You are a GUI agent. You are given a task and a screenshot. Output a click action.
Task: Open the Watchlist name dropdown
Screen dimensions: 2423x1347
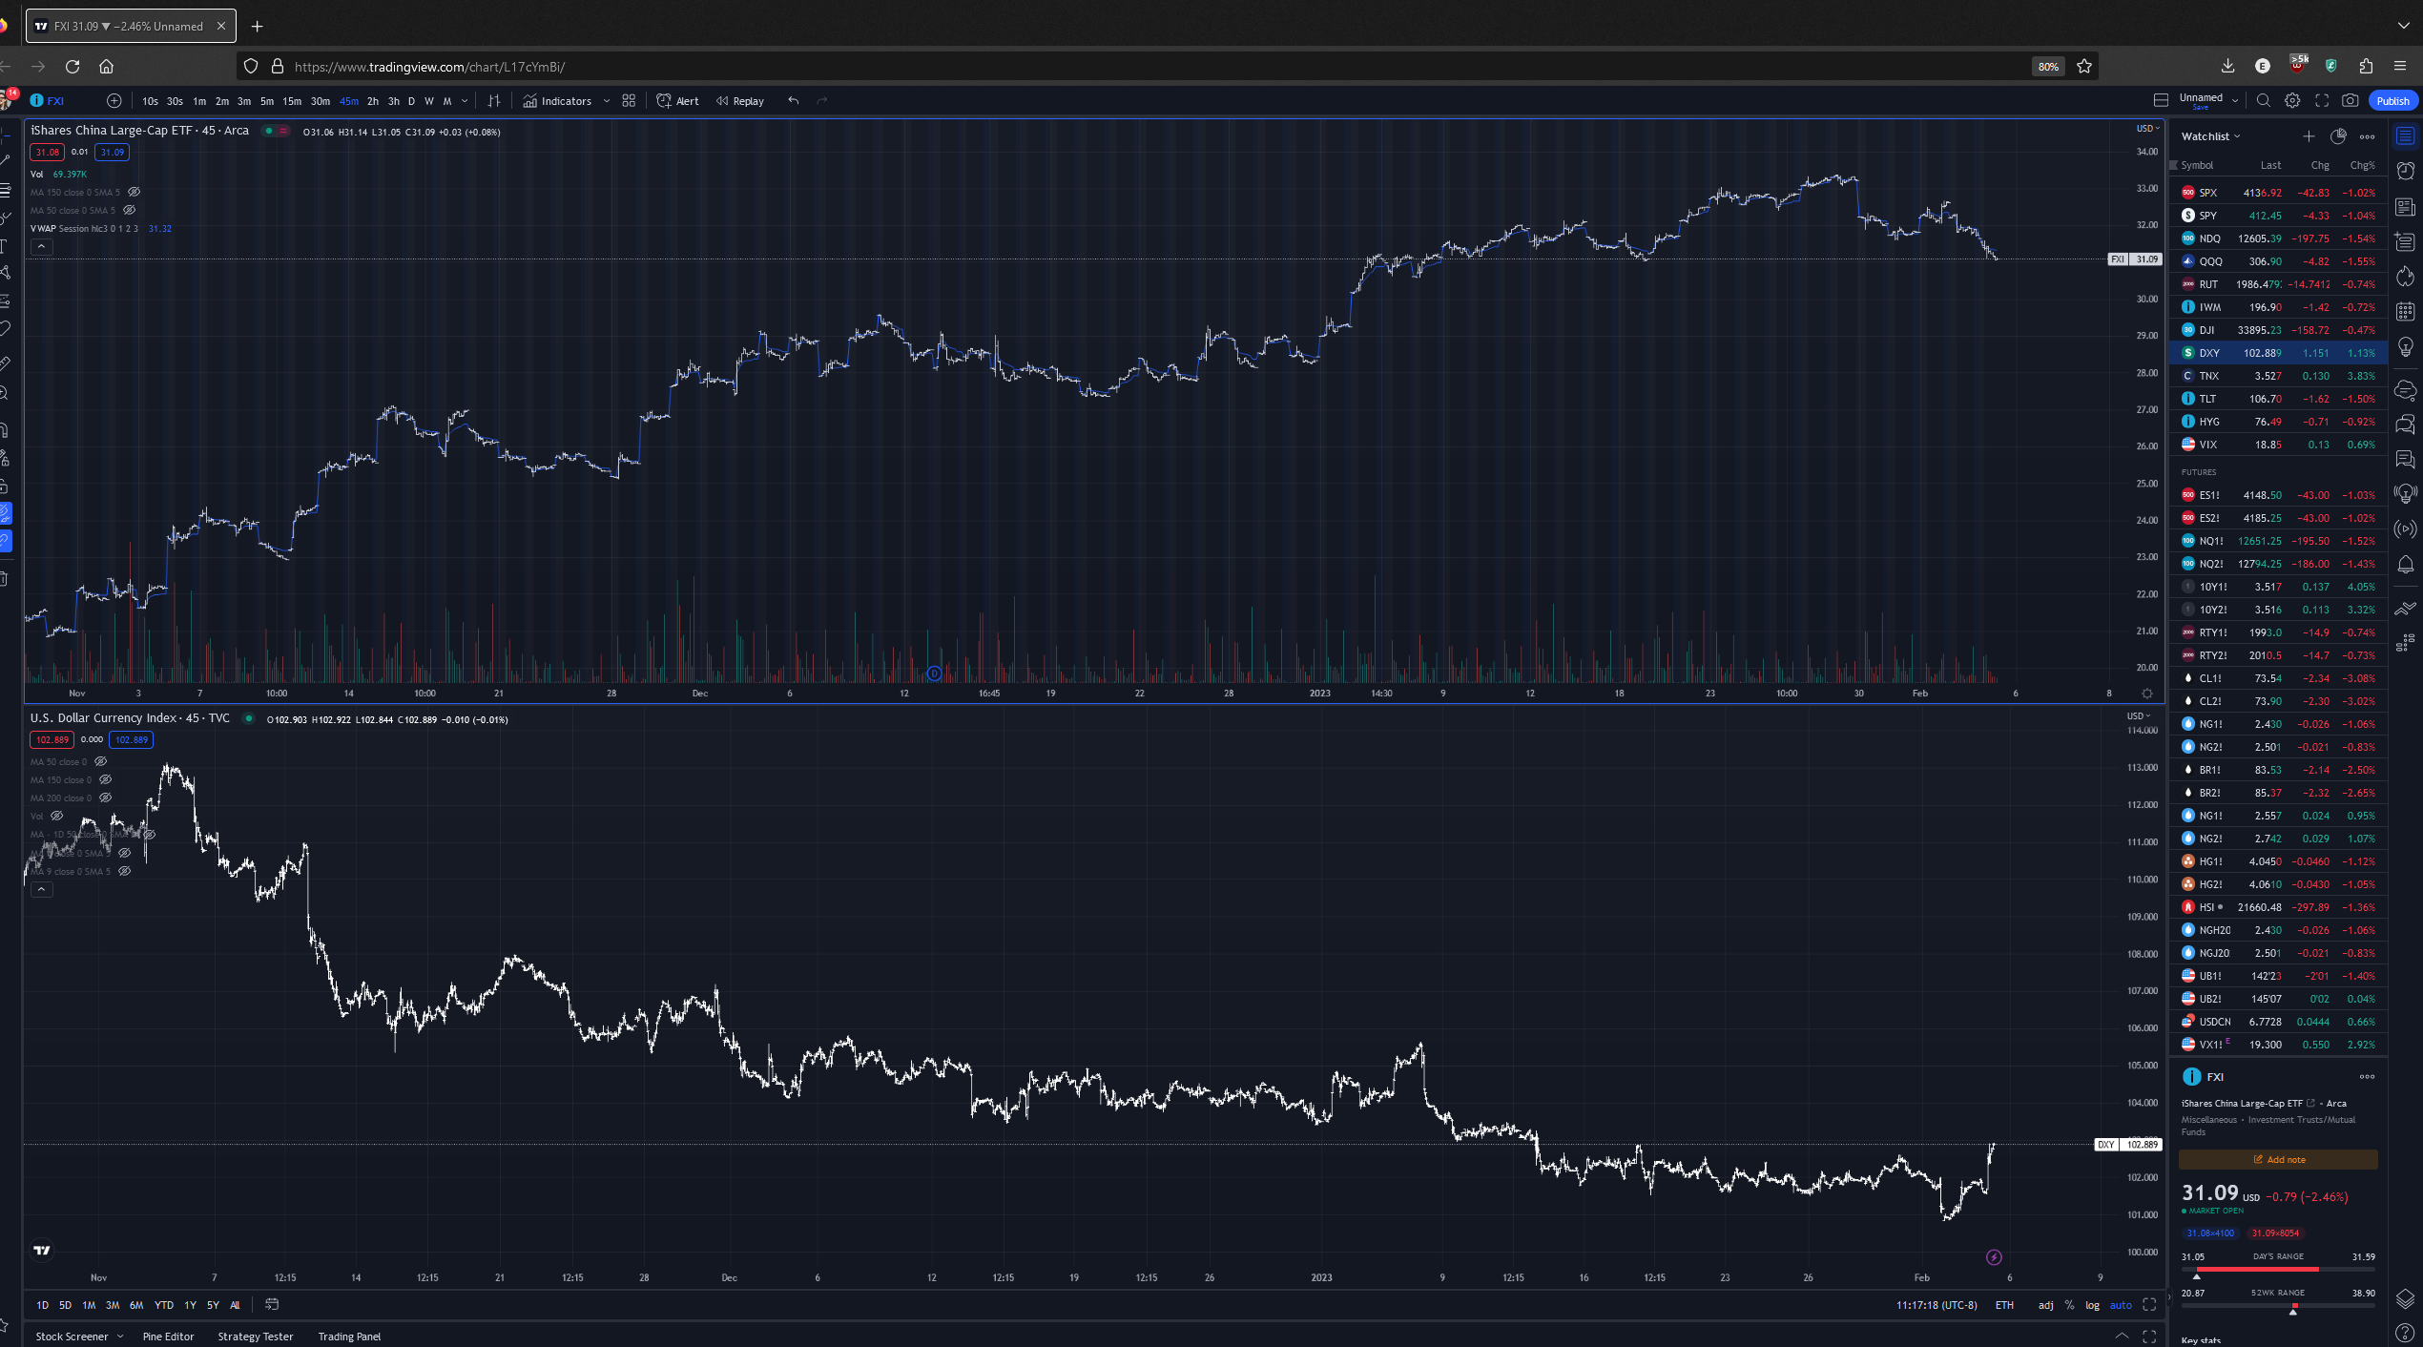pos(2210,136)
